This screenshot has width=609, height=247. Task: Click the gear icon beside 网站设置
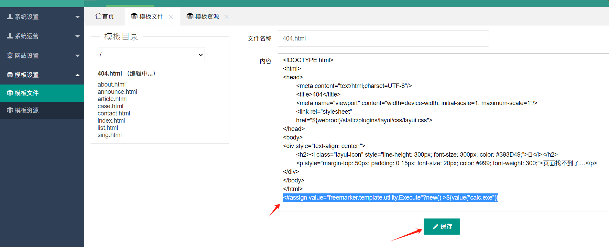click(10, 55)
